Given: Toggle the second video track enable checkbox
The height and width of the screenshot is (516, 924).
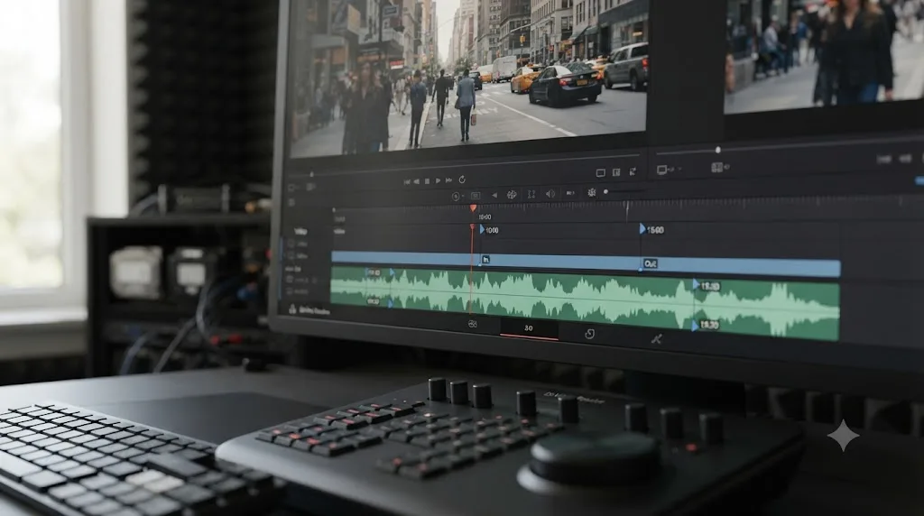Looking at the screenshot, I should coord(291,255).
